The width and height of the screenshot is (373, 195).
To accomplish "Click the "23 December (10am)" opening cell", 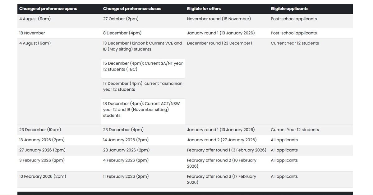I will point(38,130).
